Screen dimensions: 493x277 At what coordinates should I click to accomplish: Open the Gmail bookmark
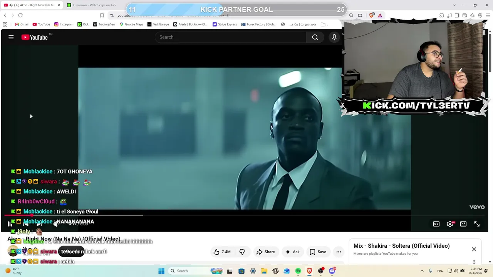pos(22,24)
